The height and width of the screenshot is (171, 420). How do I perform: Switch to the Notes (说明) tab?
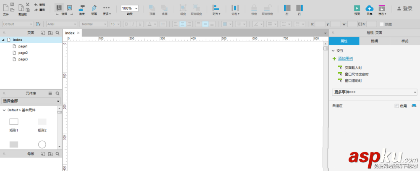(x=375, y=41)
